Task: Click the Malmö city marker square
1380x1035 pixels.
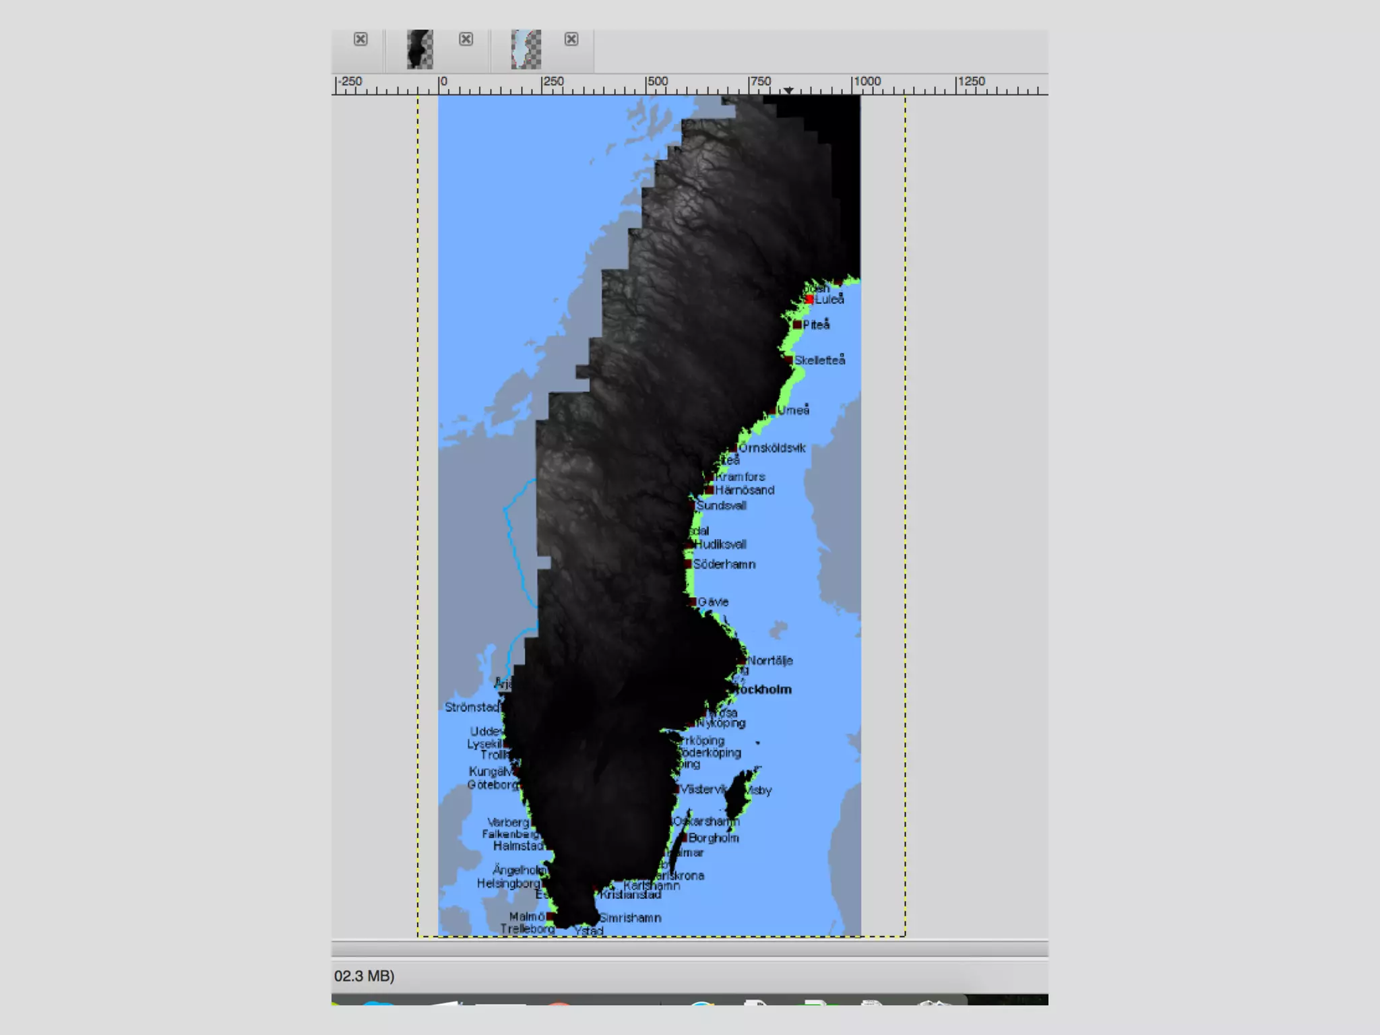Action: (550, 917)
